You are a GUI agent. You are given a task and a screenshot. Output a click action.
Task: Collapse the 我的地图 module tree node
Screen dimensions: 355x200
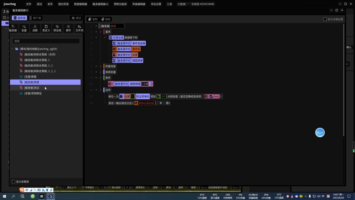point(12,49)
